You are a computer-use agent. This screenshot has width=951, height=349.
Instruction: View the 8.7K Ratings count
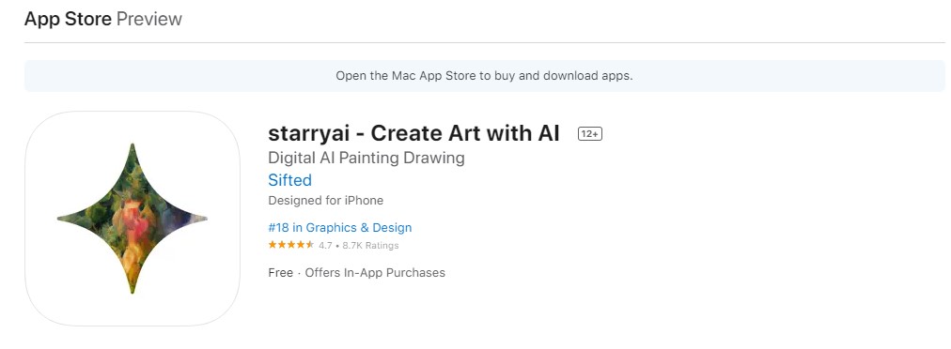pos(370,246)
